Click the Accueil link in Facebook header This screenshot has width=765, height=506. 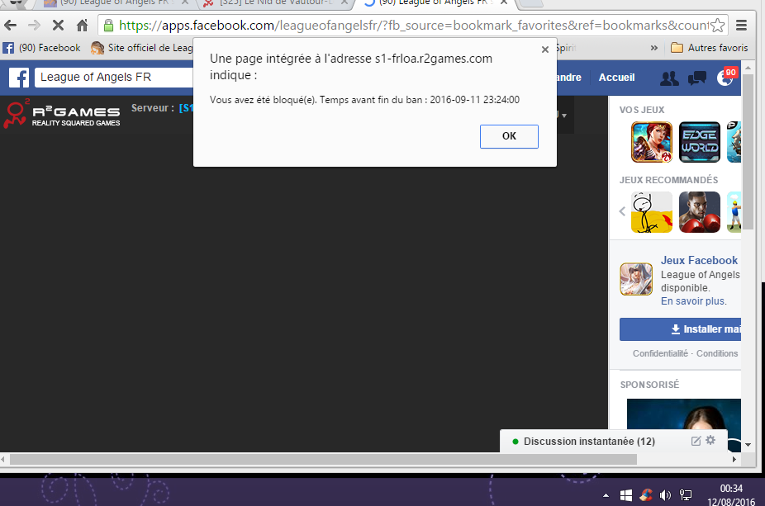[616, 78]
